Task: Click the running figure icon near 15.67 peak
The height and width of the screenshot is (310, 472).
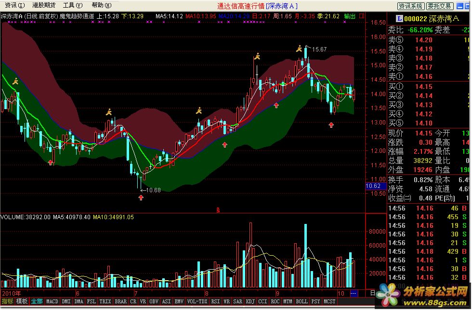Action: click(x=299, y=49)
